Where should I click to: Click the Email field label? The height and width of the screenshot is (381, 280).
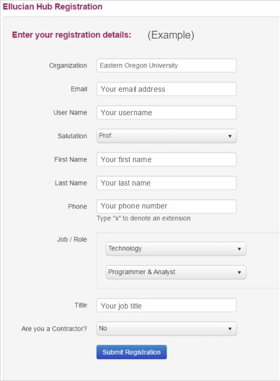pos(79,89)
